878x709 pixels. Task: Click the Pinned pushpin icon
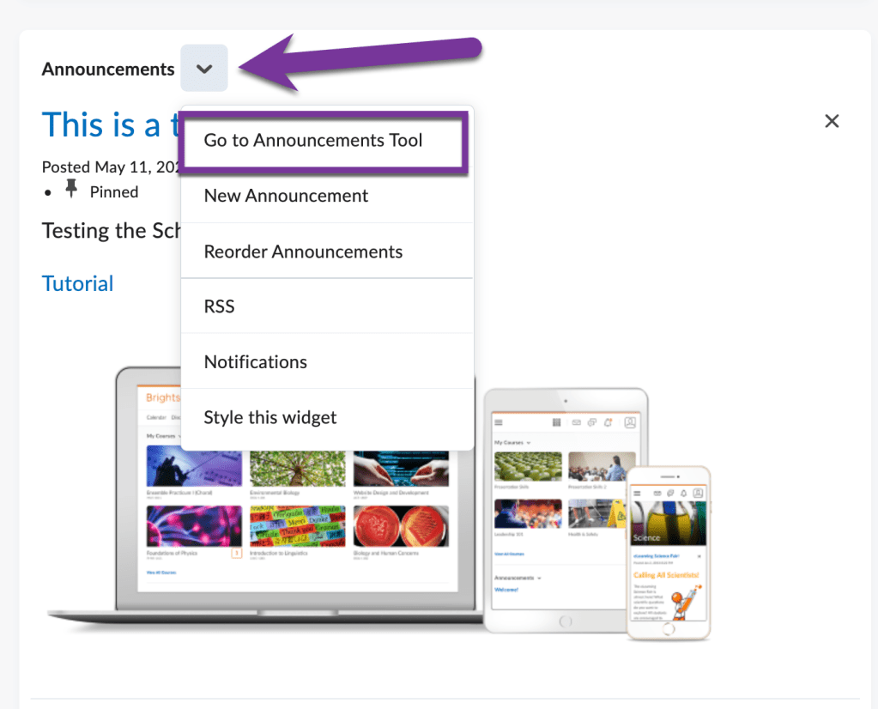tap(72, 191)
